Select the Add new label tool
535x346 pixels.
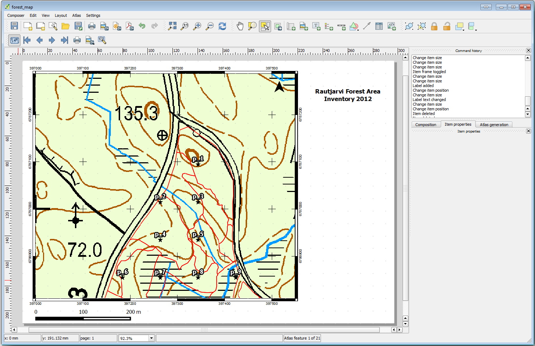(317, 26)
